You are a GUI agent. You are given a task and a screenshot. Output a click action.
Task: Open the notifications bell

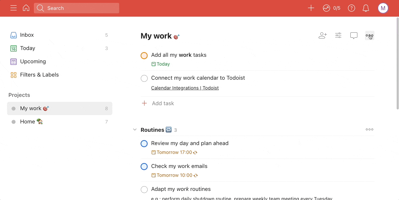click(366, 8)
